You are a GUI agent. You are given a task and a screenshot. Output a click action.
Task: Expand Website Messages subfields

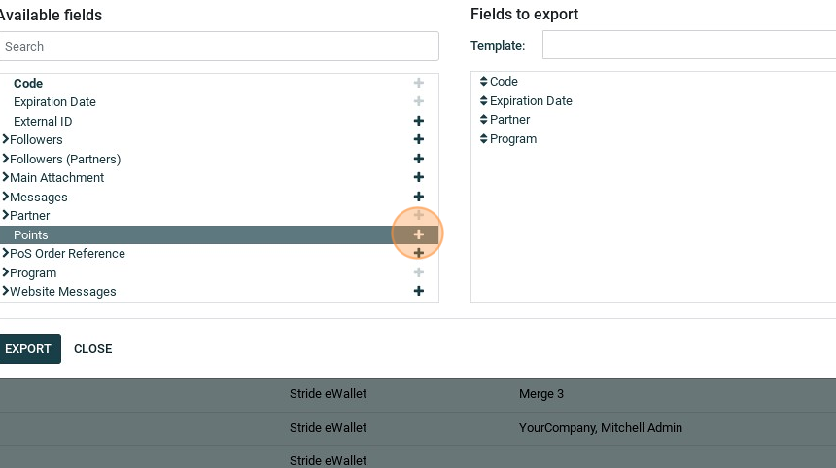click(6, 292)
